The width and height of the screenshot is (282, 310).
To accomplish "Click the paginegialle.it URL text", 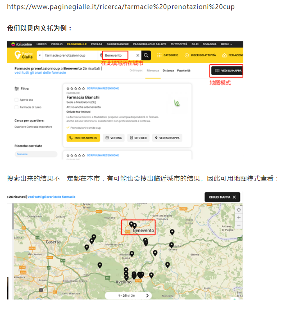I will pyautogui.click(x=121, y=7).
